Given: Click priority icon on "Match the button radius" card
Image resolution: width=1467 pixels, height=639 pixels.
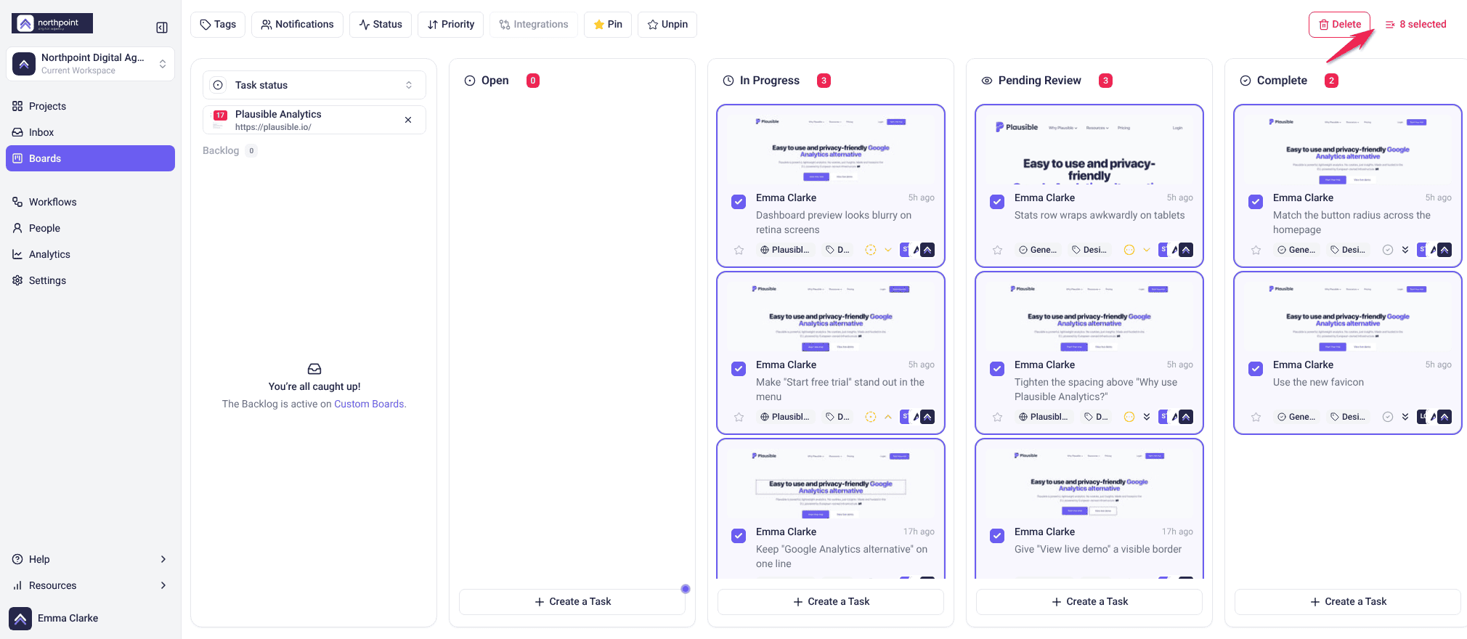Looking at the screenshot, I should tap(1405, 250).
